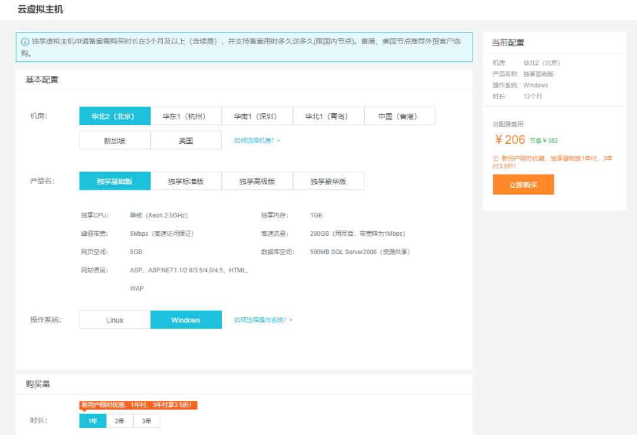
Task: Open the 如何选择机房? help link
Action: click(x=257, y=140)
